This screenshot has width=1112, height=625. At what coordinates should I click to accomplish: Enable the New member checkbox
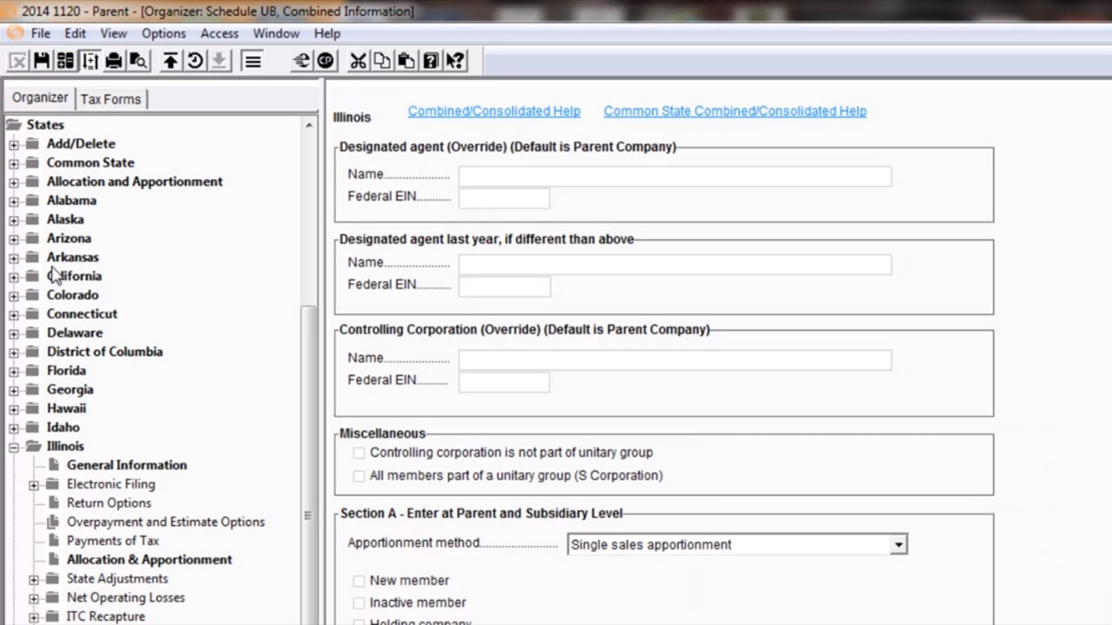[x=359, y=581]
